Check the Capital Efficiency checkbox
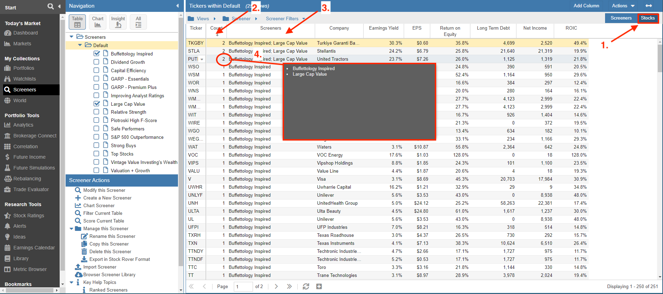This screenshot has height=294, width=663. click(96, 70)
